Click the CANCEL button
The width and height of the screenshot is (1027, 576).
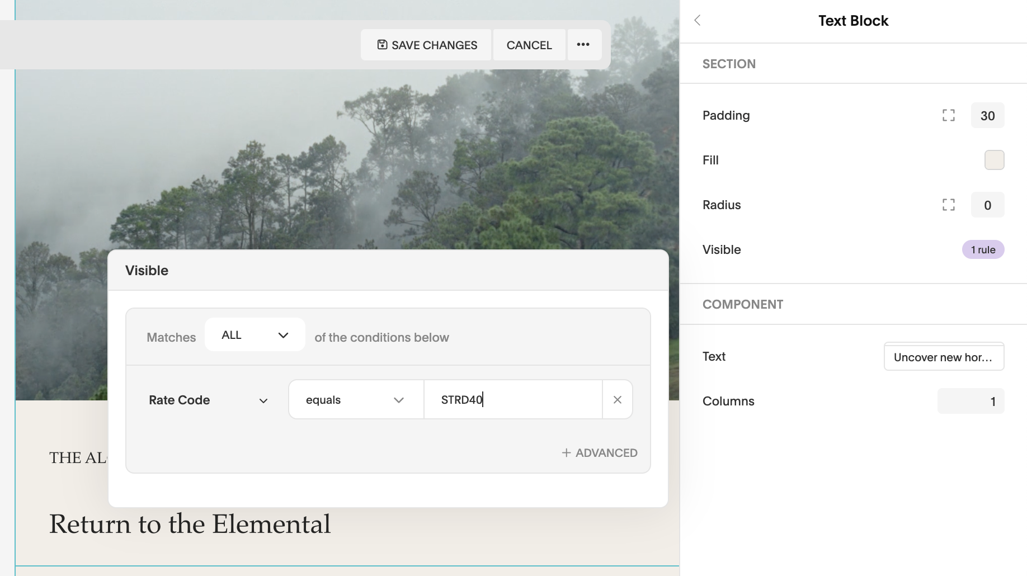(529, 45)
